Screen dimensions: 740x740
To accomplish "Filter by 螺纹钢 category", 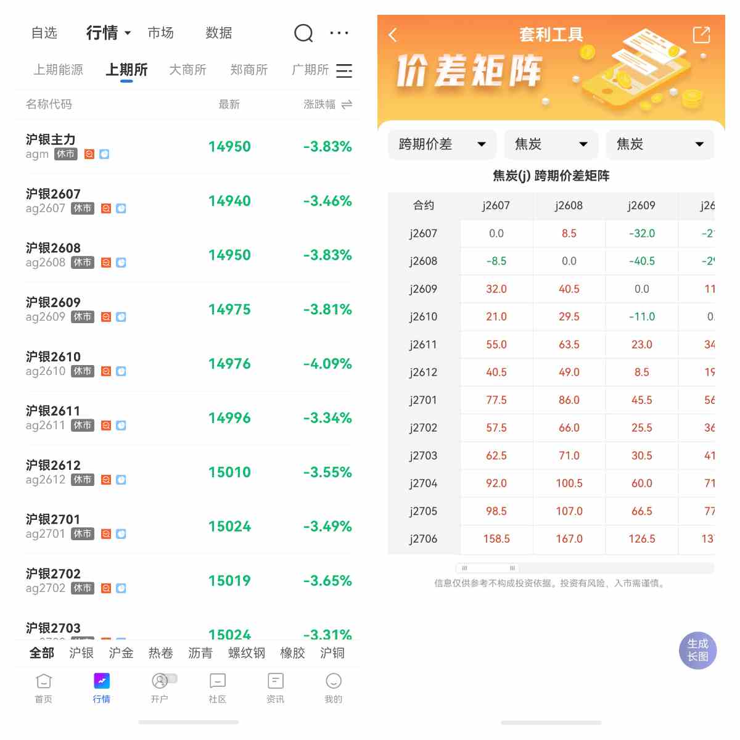I will click(247, 653).
